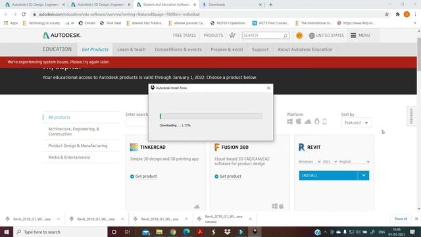Screen dimensions: 421x237
Task: Open Microsoft Edge from the taskbar
Action: (186, 232)
